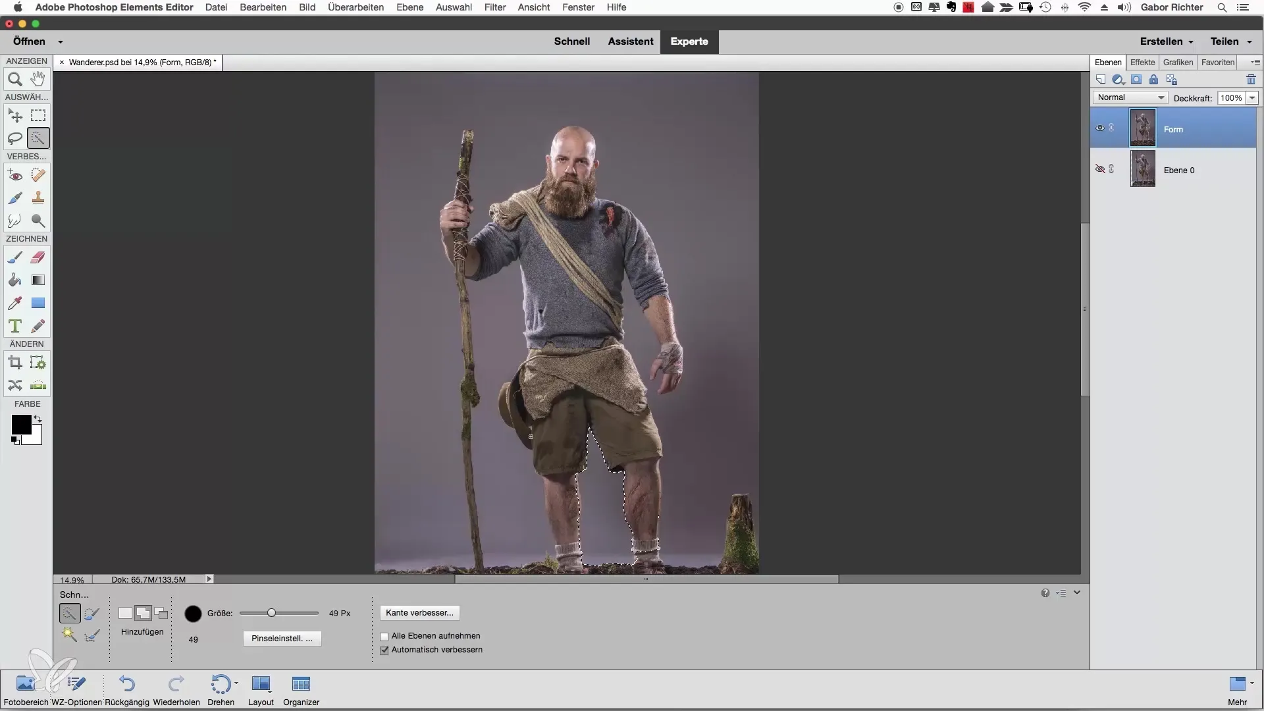1264x711 pixels.
Task: Switch to the Assistent mode tab
Action: [x=630, y=41]
